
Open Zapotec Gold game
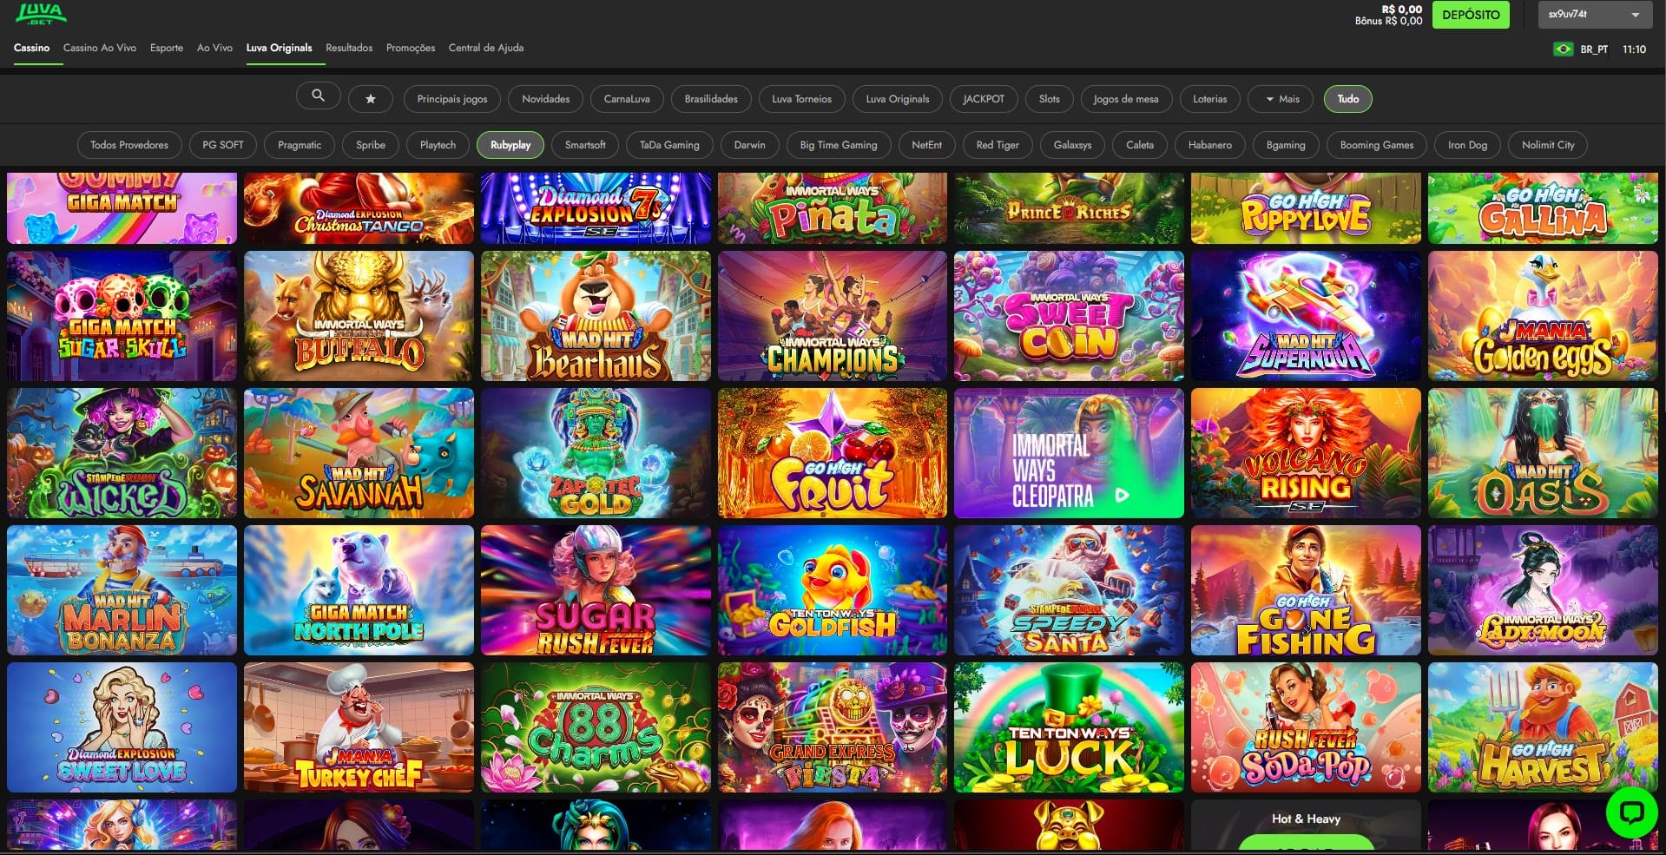596,453
